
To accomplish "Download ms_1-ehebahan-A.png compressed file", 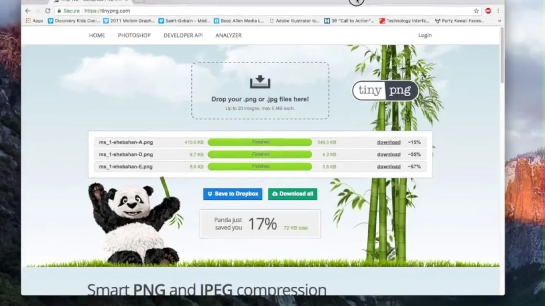I will click(x=388, y=142).
